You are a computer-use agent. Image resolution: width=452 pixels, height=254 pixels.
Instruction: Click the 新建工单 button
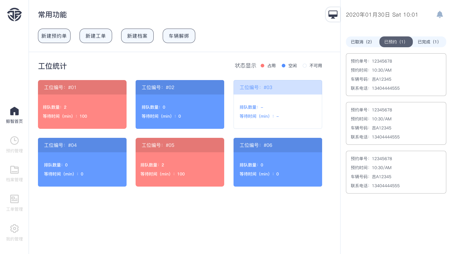click(96, 36)
